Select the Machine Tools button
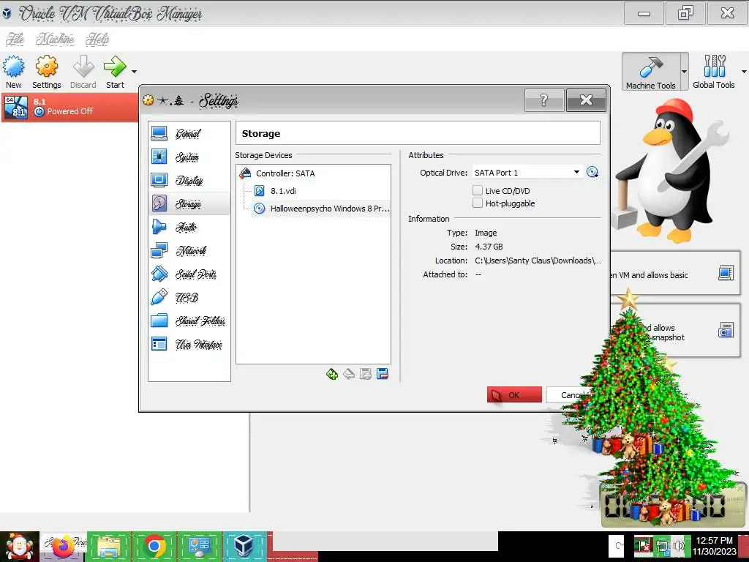The image size is (749, 562). (650, 72)
